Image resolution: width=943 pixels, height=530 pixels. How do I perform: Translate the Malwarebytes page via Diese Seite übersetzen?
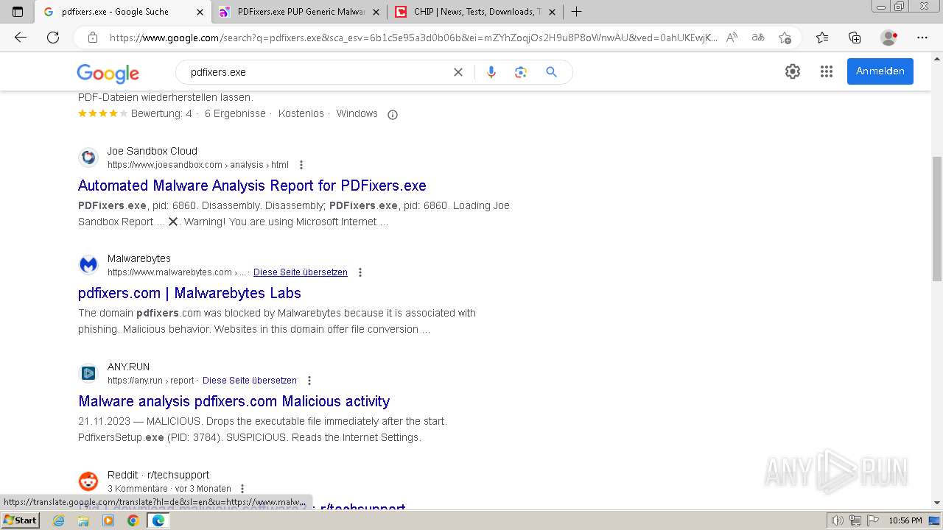(x=301, y=272)
